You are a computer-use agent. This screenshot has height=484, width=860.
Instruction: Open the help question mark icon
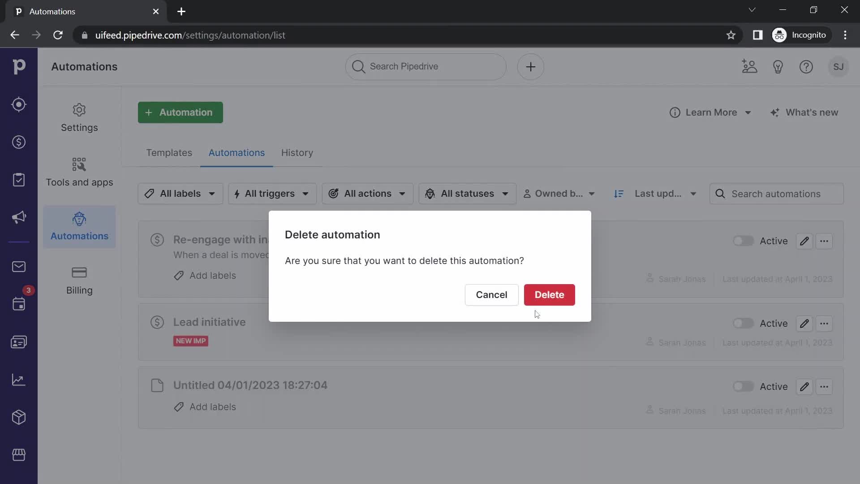806,67
